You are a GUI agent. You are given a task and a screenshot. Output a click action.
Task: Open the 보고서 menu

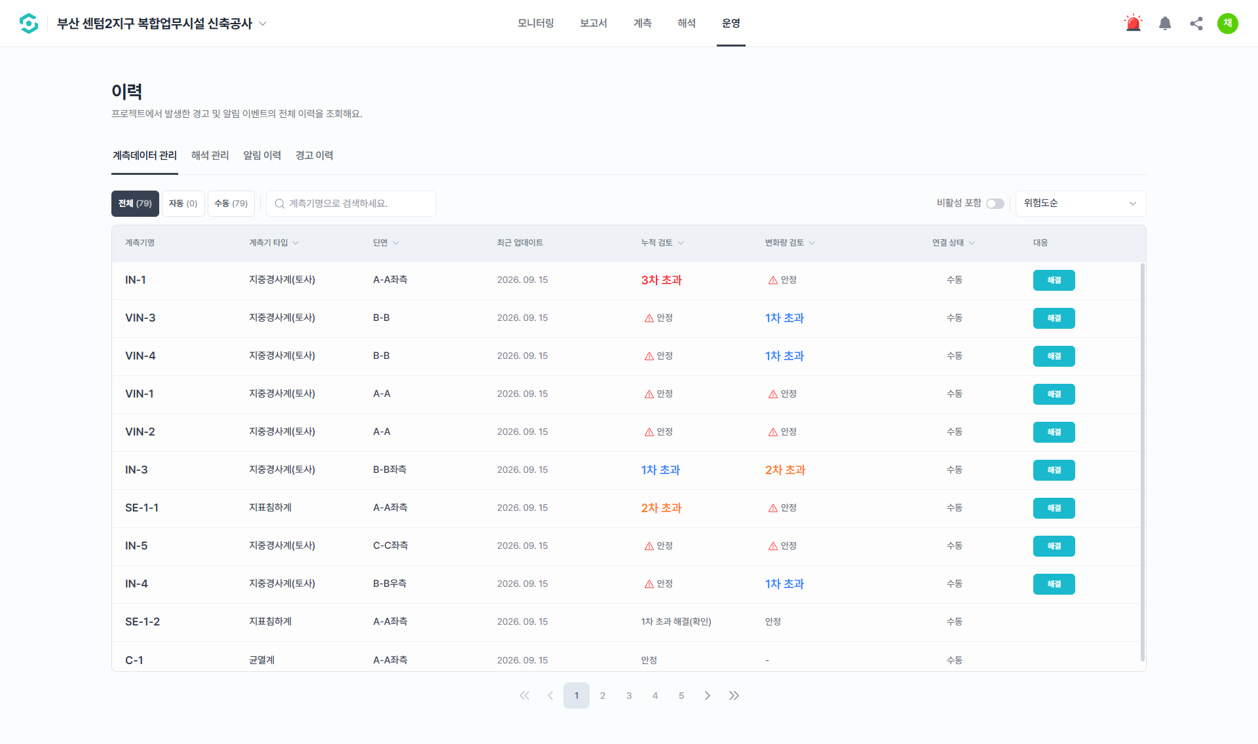pyautogui.click(x=594, y=24)
